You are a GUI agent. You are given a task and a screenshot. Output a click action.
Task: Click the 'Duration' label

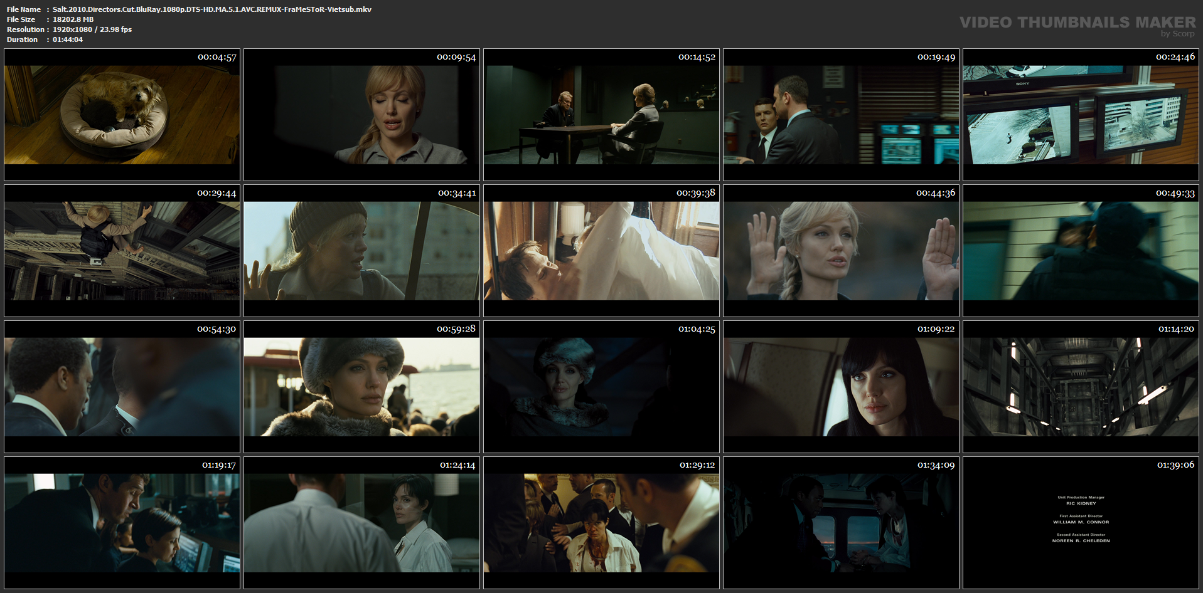pyautogui.click(x=23, y=39)
